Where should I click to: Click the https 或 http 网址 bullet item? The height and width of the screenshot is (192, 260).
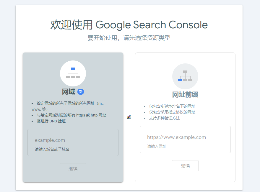click(71, 115)
